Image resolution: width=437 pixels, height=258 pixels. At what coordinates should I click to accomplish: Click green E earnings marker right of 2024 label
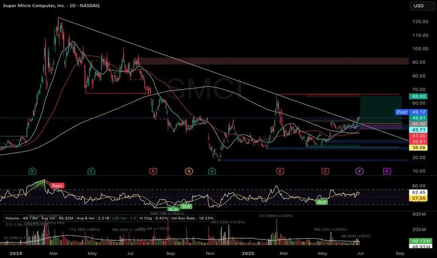click(32, 171)
